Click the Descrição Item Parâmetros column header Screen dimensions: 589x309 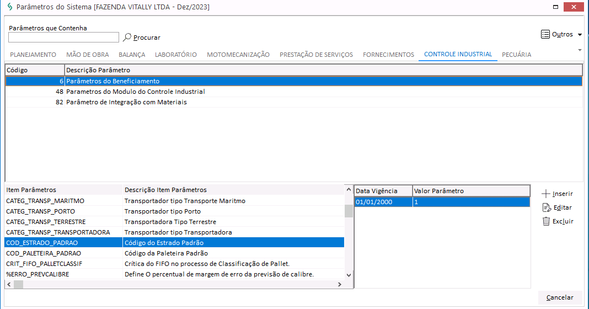[x=233, y=190]
